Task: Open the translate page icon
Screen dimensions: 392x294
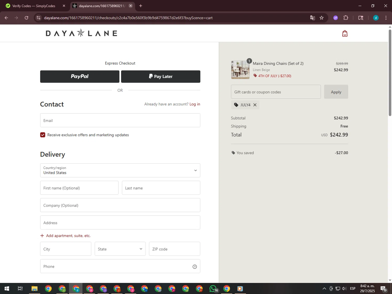Action: tap(312, 18)
